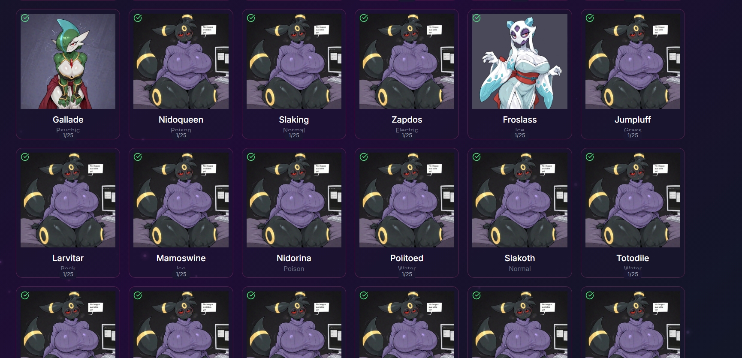This screenshot has width=742, height=358.
Task: Click the 1/25 counter under Jumpluff
Action: click(633, 135)
